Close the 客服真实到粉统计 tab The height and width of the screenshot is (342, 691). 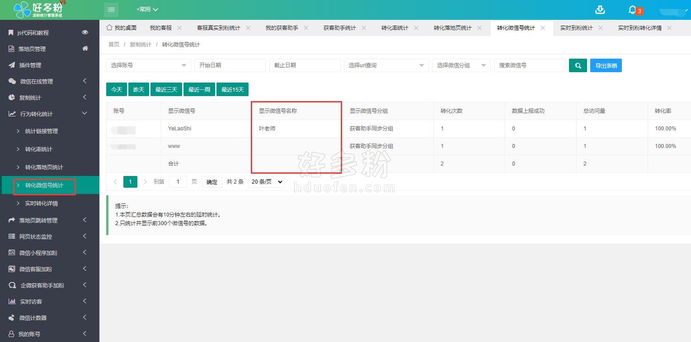point(248,28)
